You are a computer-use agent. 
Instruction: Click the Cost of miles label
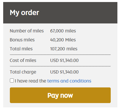point(23,60)
